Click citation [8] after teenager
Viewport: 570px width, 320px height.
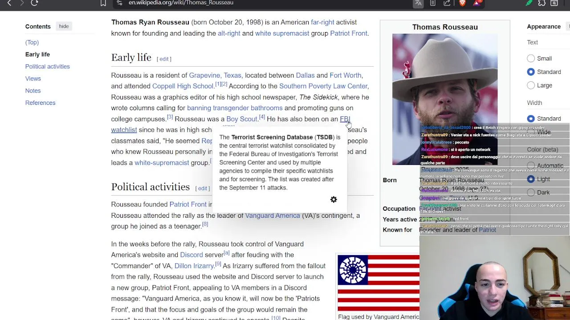tap(205, 224)
